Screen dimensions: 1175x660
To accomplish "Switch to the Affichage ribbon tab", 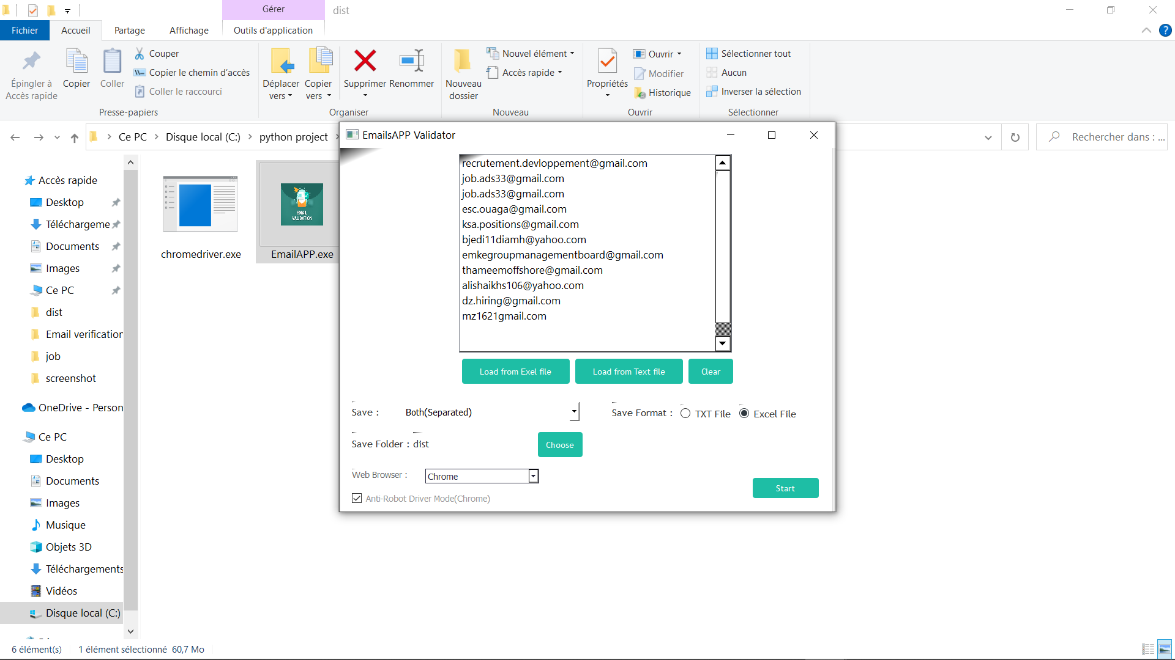I will [188, 31].
